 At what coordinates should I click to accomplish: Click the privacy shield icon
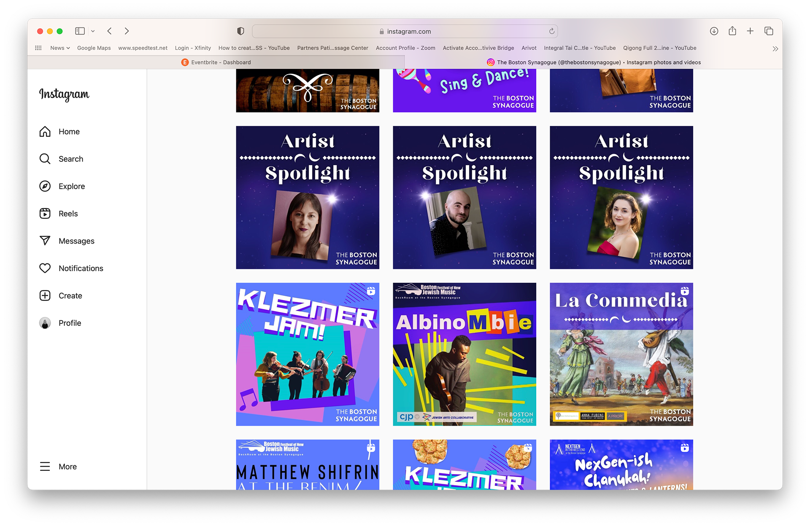point(240,31)
